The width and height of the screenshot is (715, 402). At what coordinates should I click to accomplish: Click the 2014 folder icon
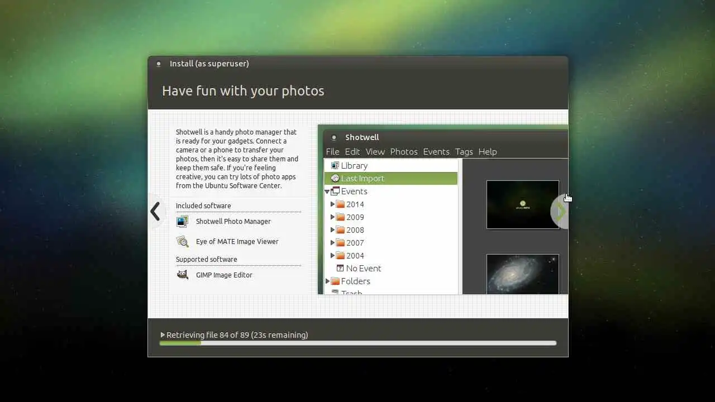click(340, 204)
